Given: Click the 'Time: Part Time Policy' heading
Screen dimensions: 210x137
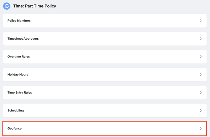Looking at the screenshot, I should click(34, 6).
